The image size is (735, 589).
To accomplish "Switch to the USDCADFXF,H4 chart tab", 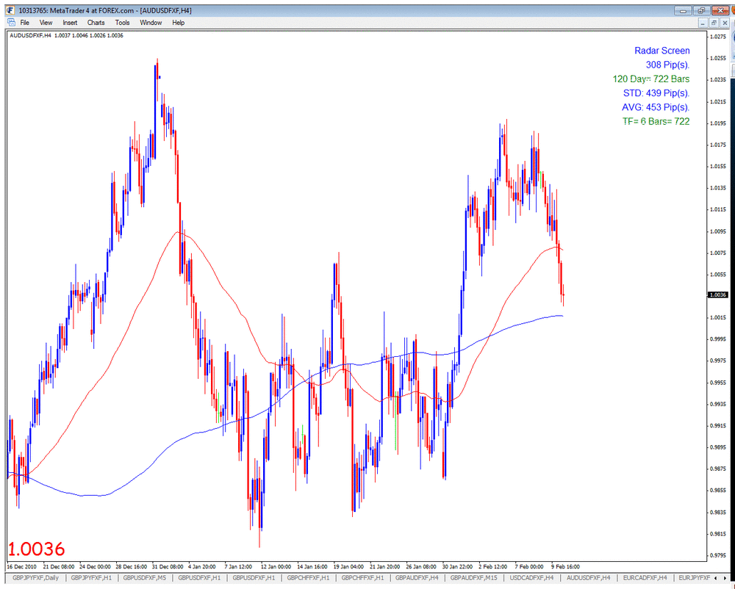I will [531, 578].
